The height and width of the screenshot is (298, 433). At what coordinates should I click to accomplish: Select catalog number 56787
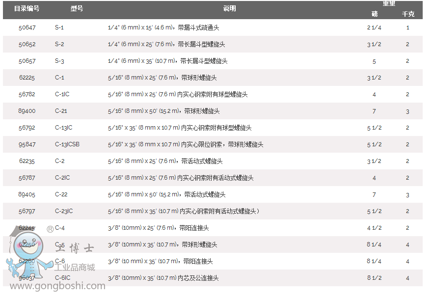click(27, 178)
